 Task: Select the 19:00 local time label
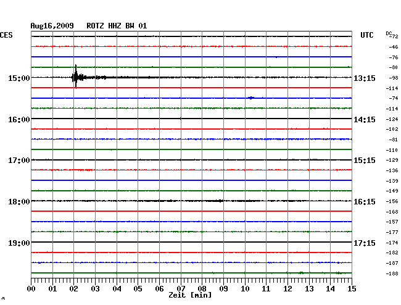pos(19,243)
